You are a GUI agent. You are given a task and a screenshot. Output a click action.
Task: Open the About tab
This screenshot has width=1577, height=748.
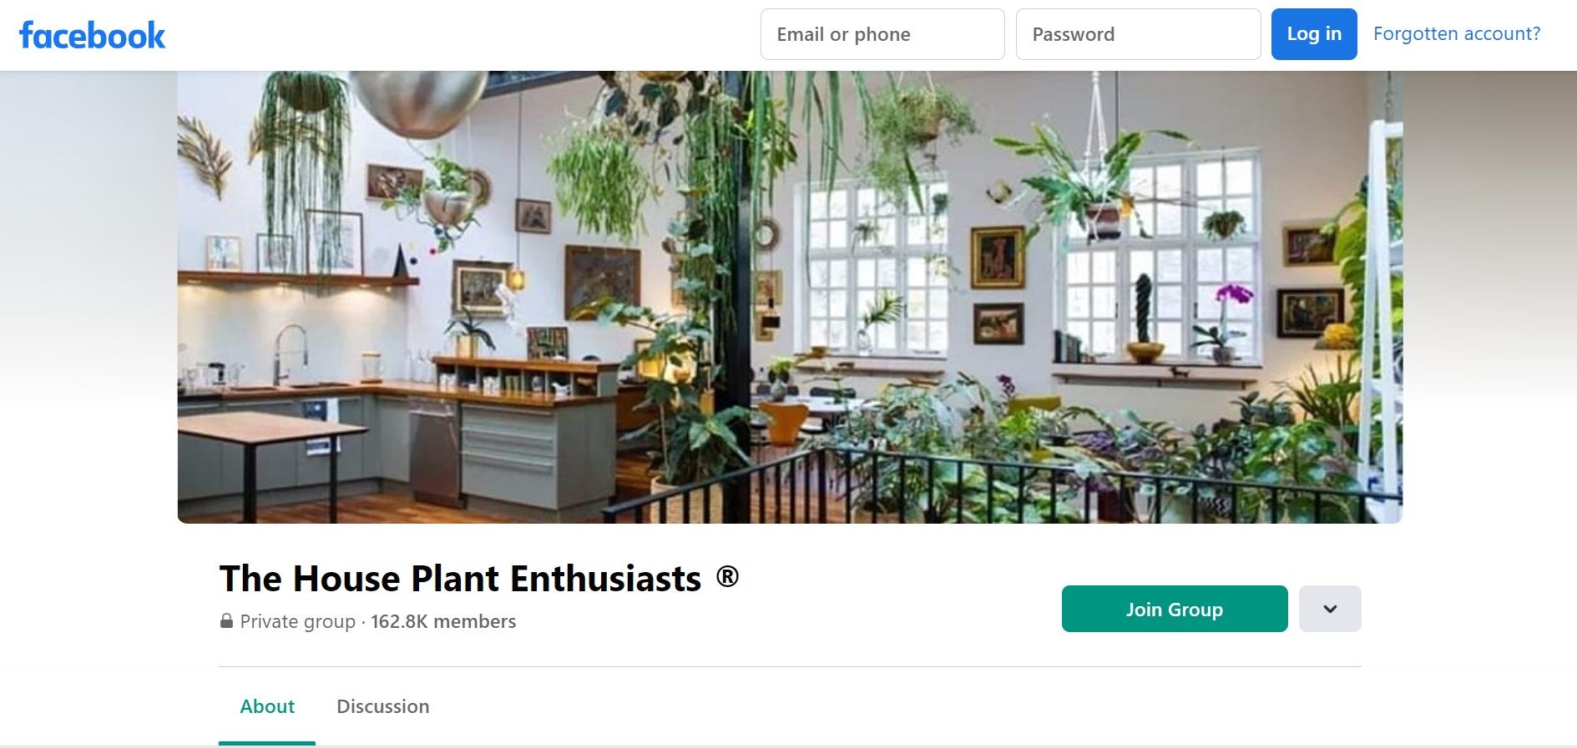coord(267,706)
